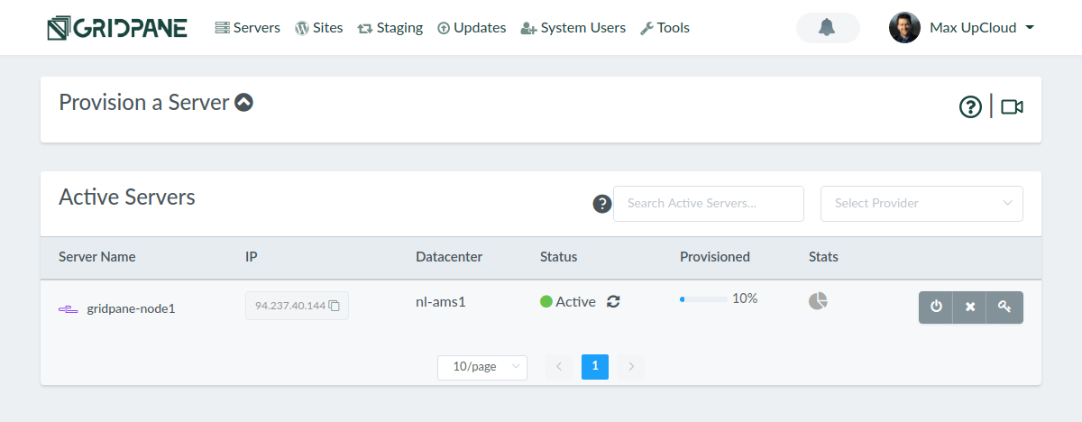
Task: Open the 10/page pagination dropdown
Action: 481,367
